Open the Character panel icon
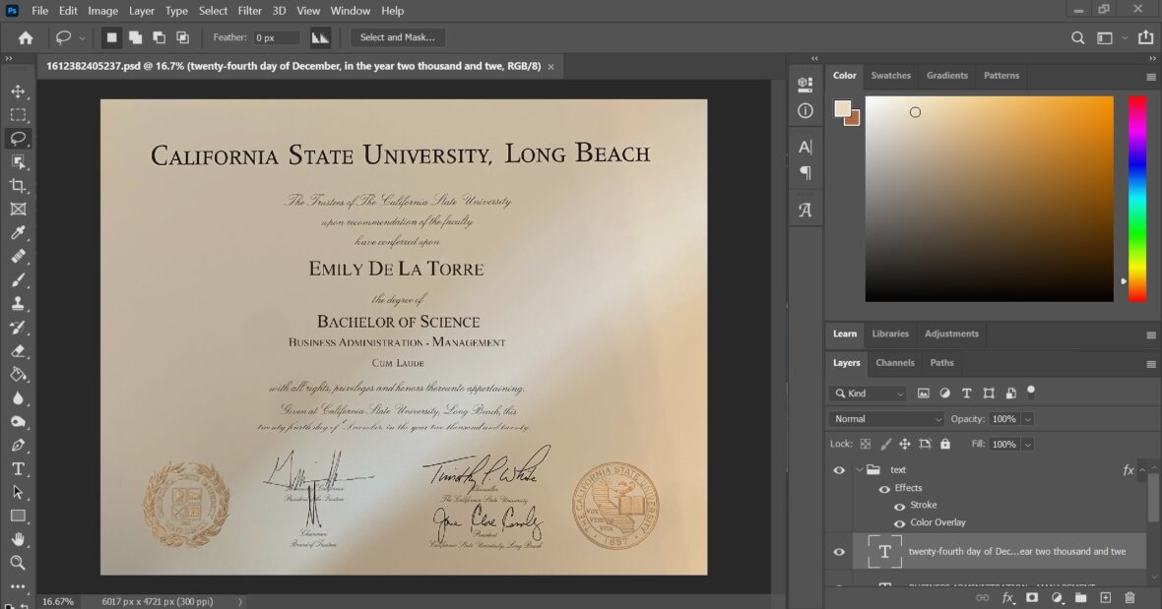The width and height of the screenshot is (1162, 609). pyautogui.click(x=805, y=147)
